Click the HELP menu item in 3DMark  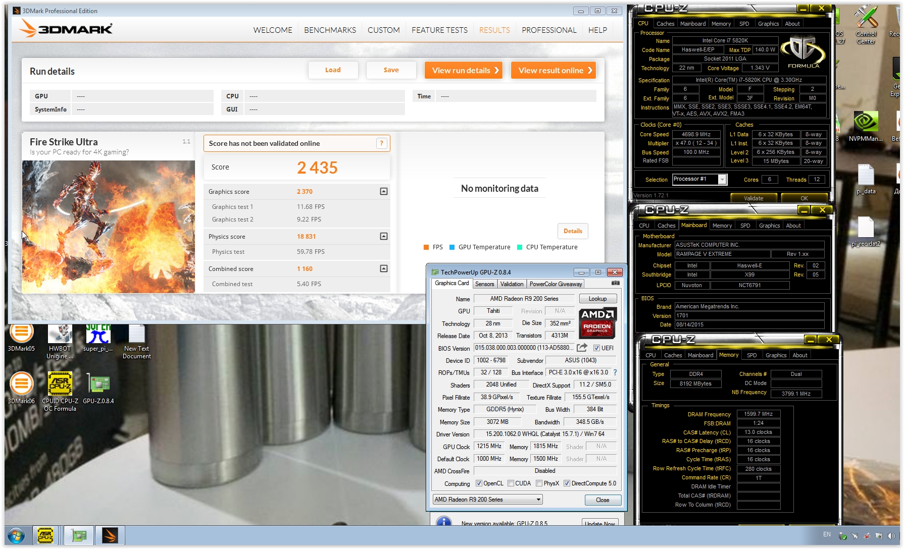[597, 30]
